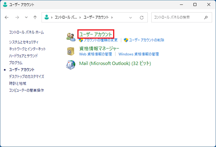Open ネットワークとインターネット in sidebar
The width and height of the screenshot is (216, 147).
coord(27,49)
